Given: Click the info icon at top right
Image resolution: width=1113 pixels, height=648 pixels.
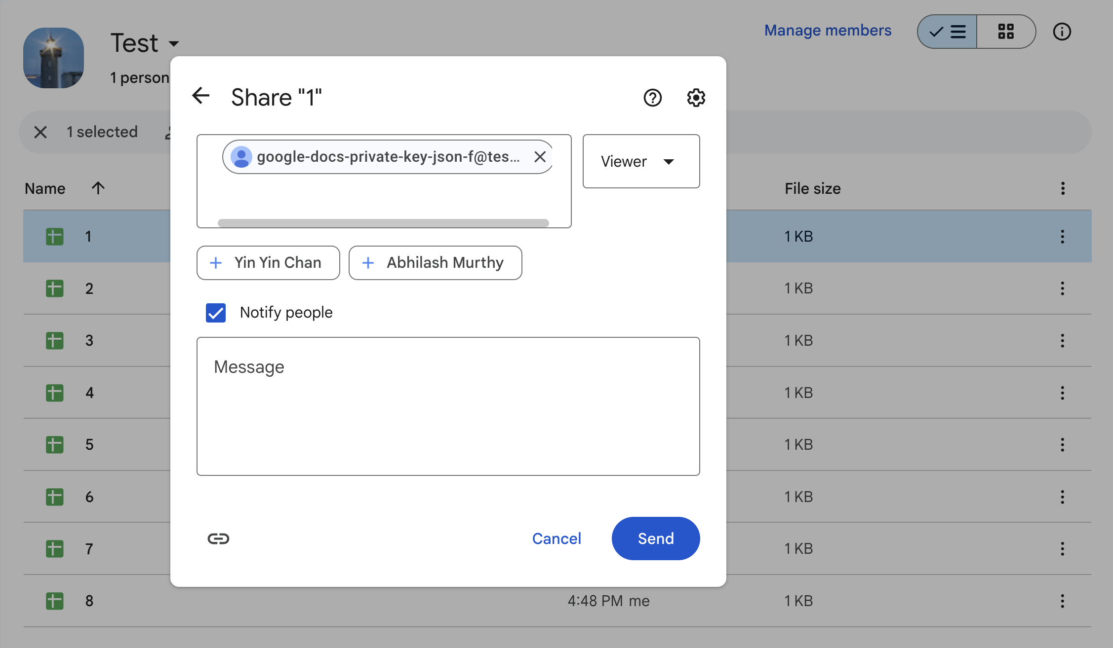Looking at the screenshot, I should coord(1062,32).
